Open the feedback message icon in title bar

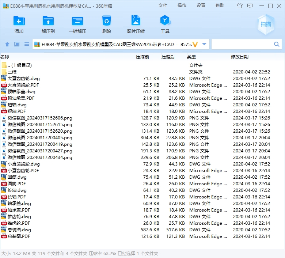(x=250, y=6)
